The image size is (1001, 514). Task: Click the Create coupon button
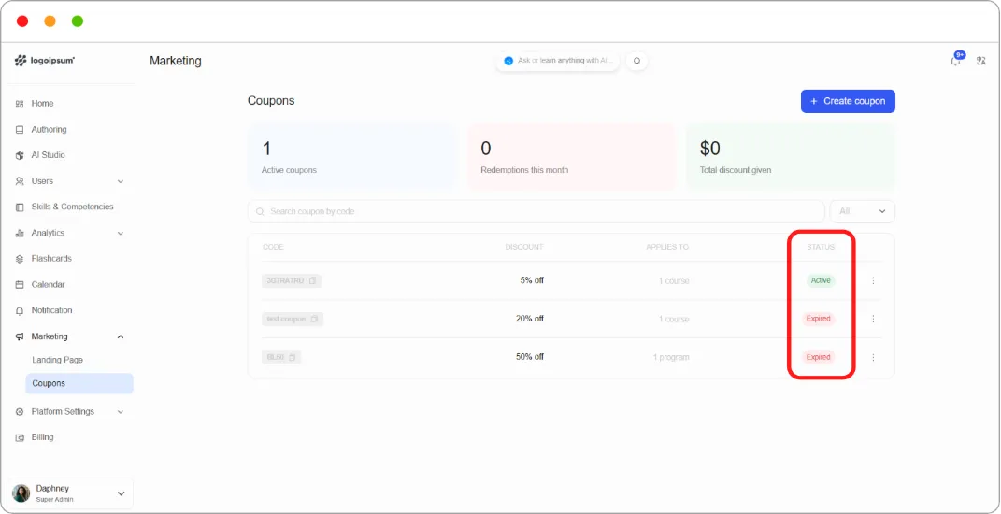pos(848,101)
